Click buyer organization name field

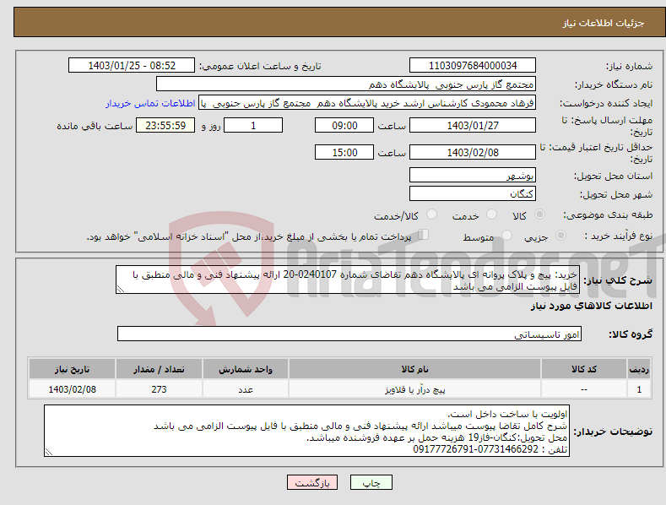(x=346, y=84)
